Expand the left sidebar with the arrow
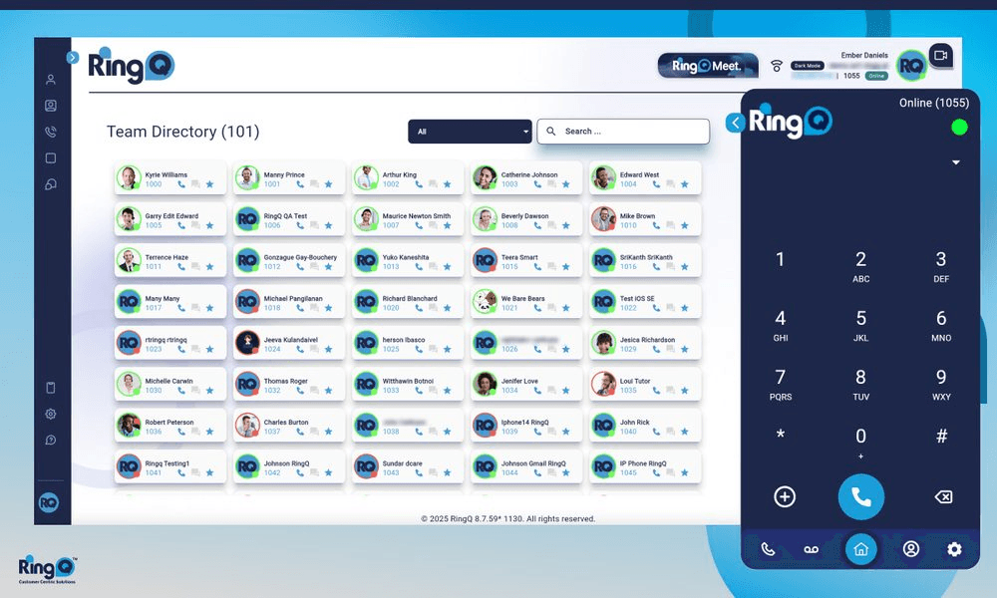 tap(73, 57)
